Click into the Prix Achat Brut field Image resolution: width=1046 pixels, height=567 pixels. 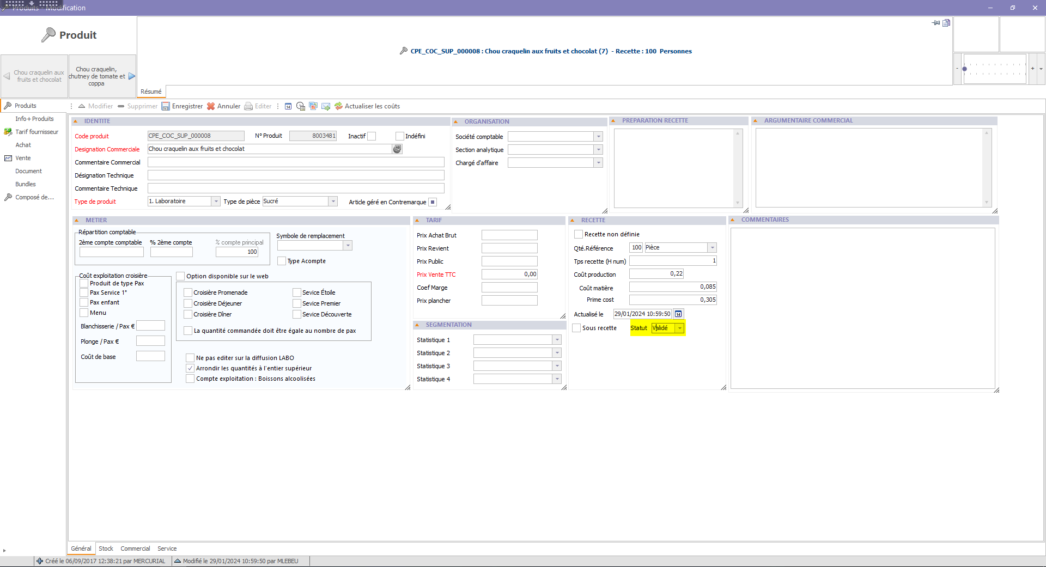coord(509,235)
